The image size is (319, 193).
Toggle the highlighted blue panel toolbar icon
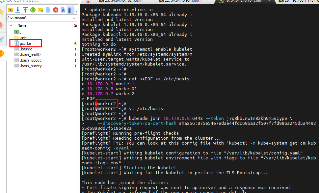point(70,10)
